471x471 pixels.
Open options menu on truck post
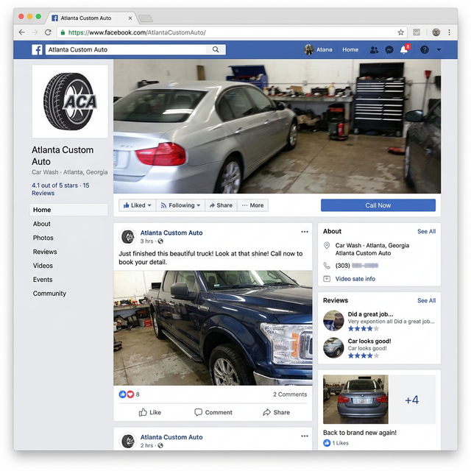tap(305, 232)
